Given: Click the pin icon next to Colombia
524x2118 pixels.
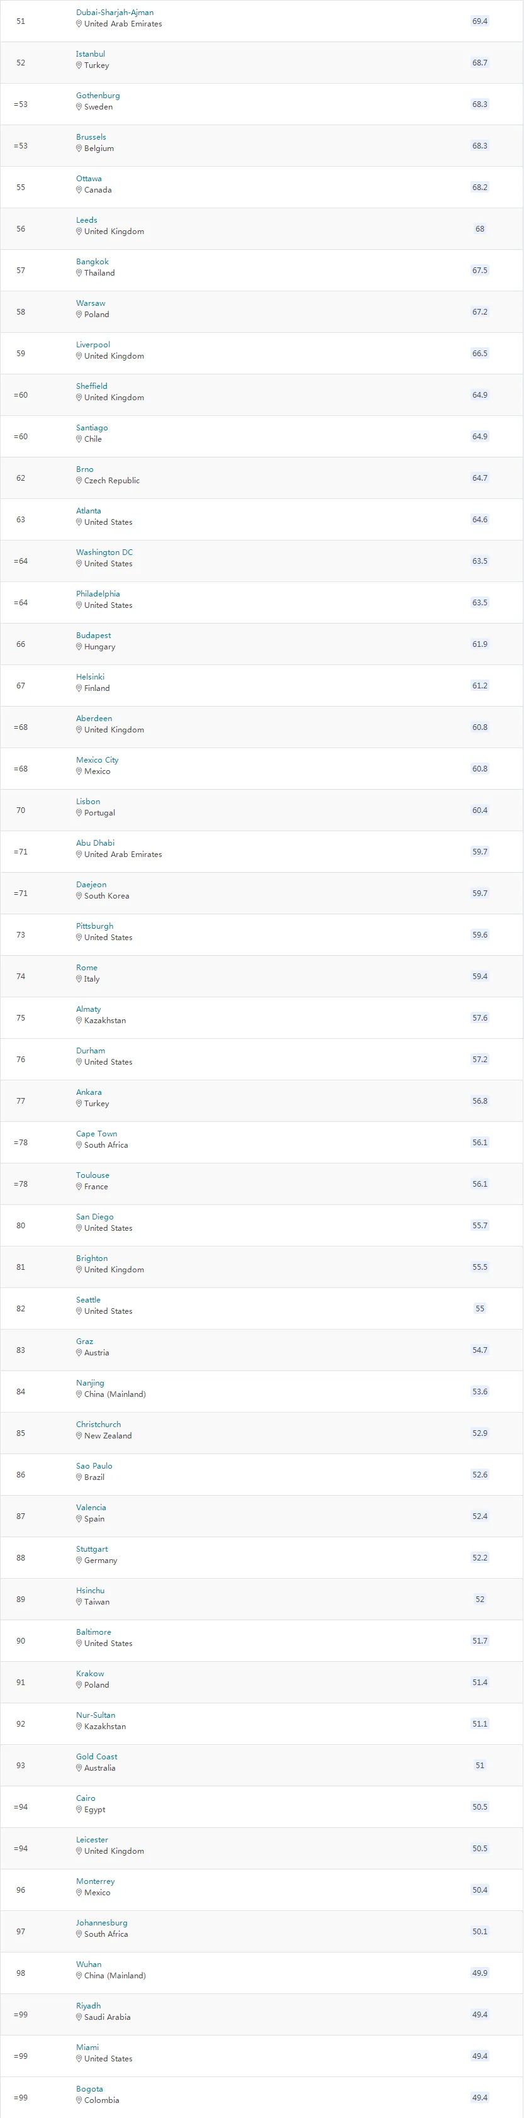Looking at the screenshot, I should click(x=79, y=2100).
